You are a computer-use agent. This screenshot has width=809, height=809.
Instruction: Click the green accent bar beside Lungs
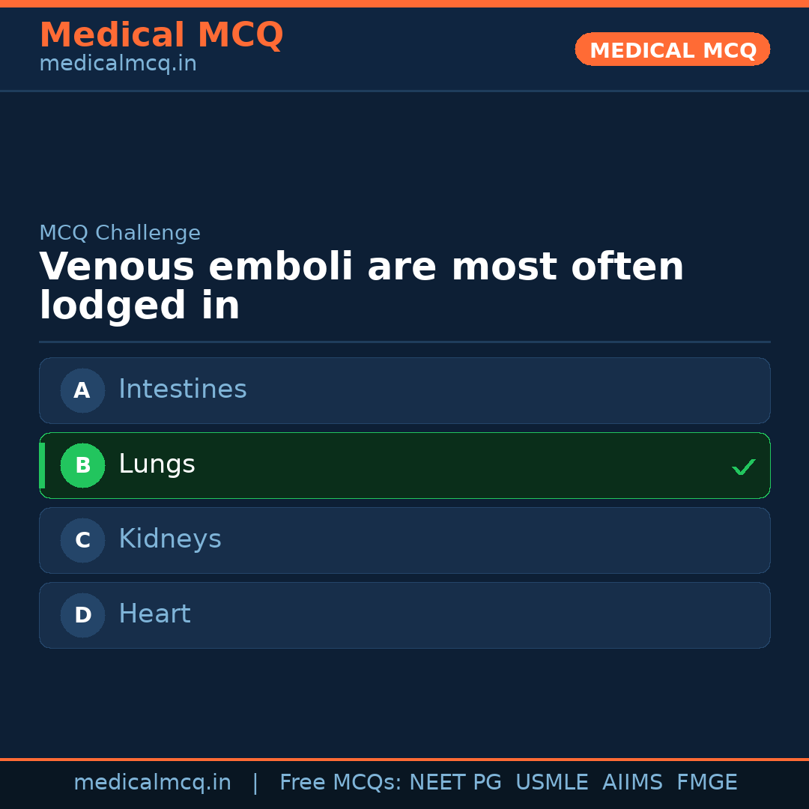tap(42, 465)
